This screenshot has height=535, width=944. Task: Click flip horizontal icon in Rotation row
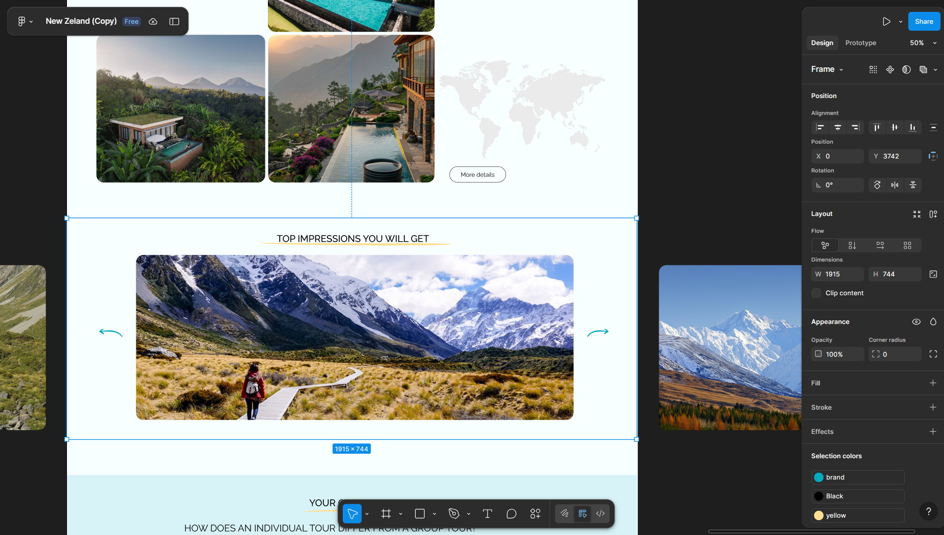(895, 185)
